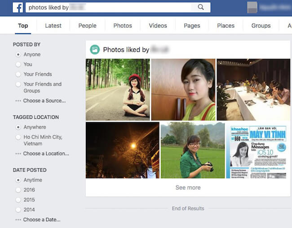Click the green photos icon in results header
This screenshot has height=228, width=292.
95,50
